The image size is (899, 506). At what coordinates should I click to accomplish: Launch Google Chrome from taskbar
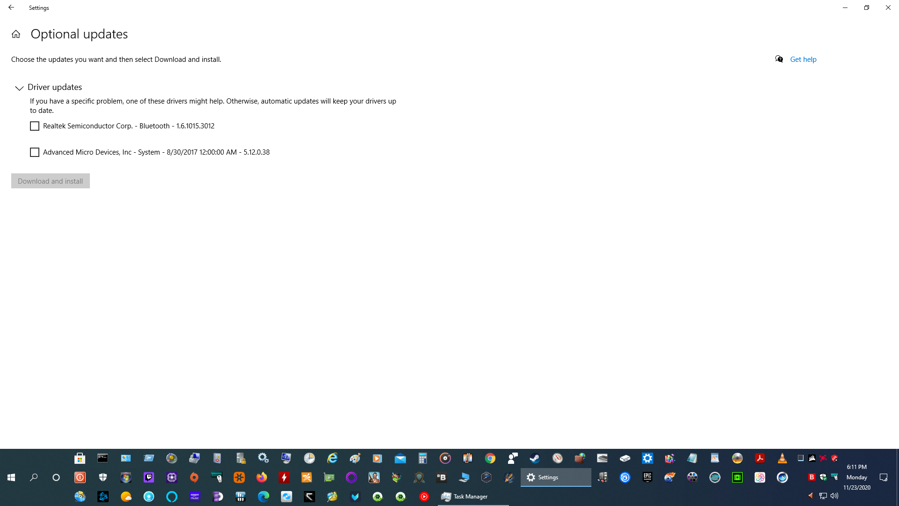click(490, 458)
